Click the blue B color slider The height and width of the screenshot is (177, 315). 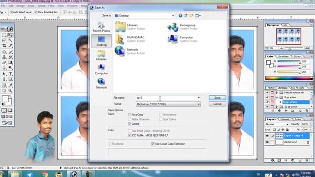[289, 72]
